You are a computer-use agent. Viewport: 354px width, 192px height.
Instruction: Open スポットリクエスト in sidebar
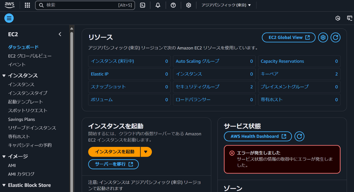pos(28,111)
